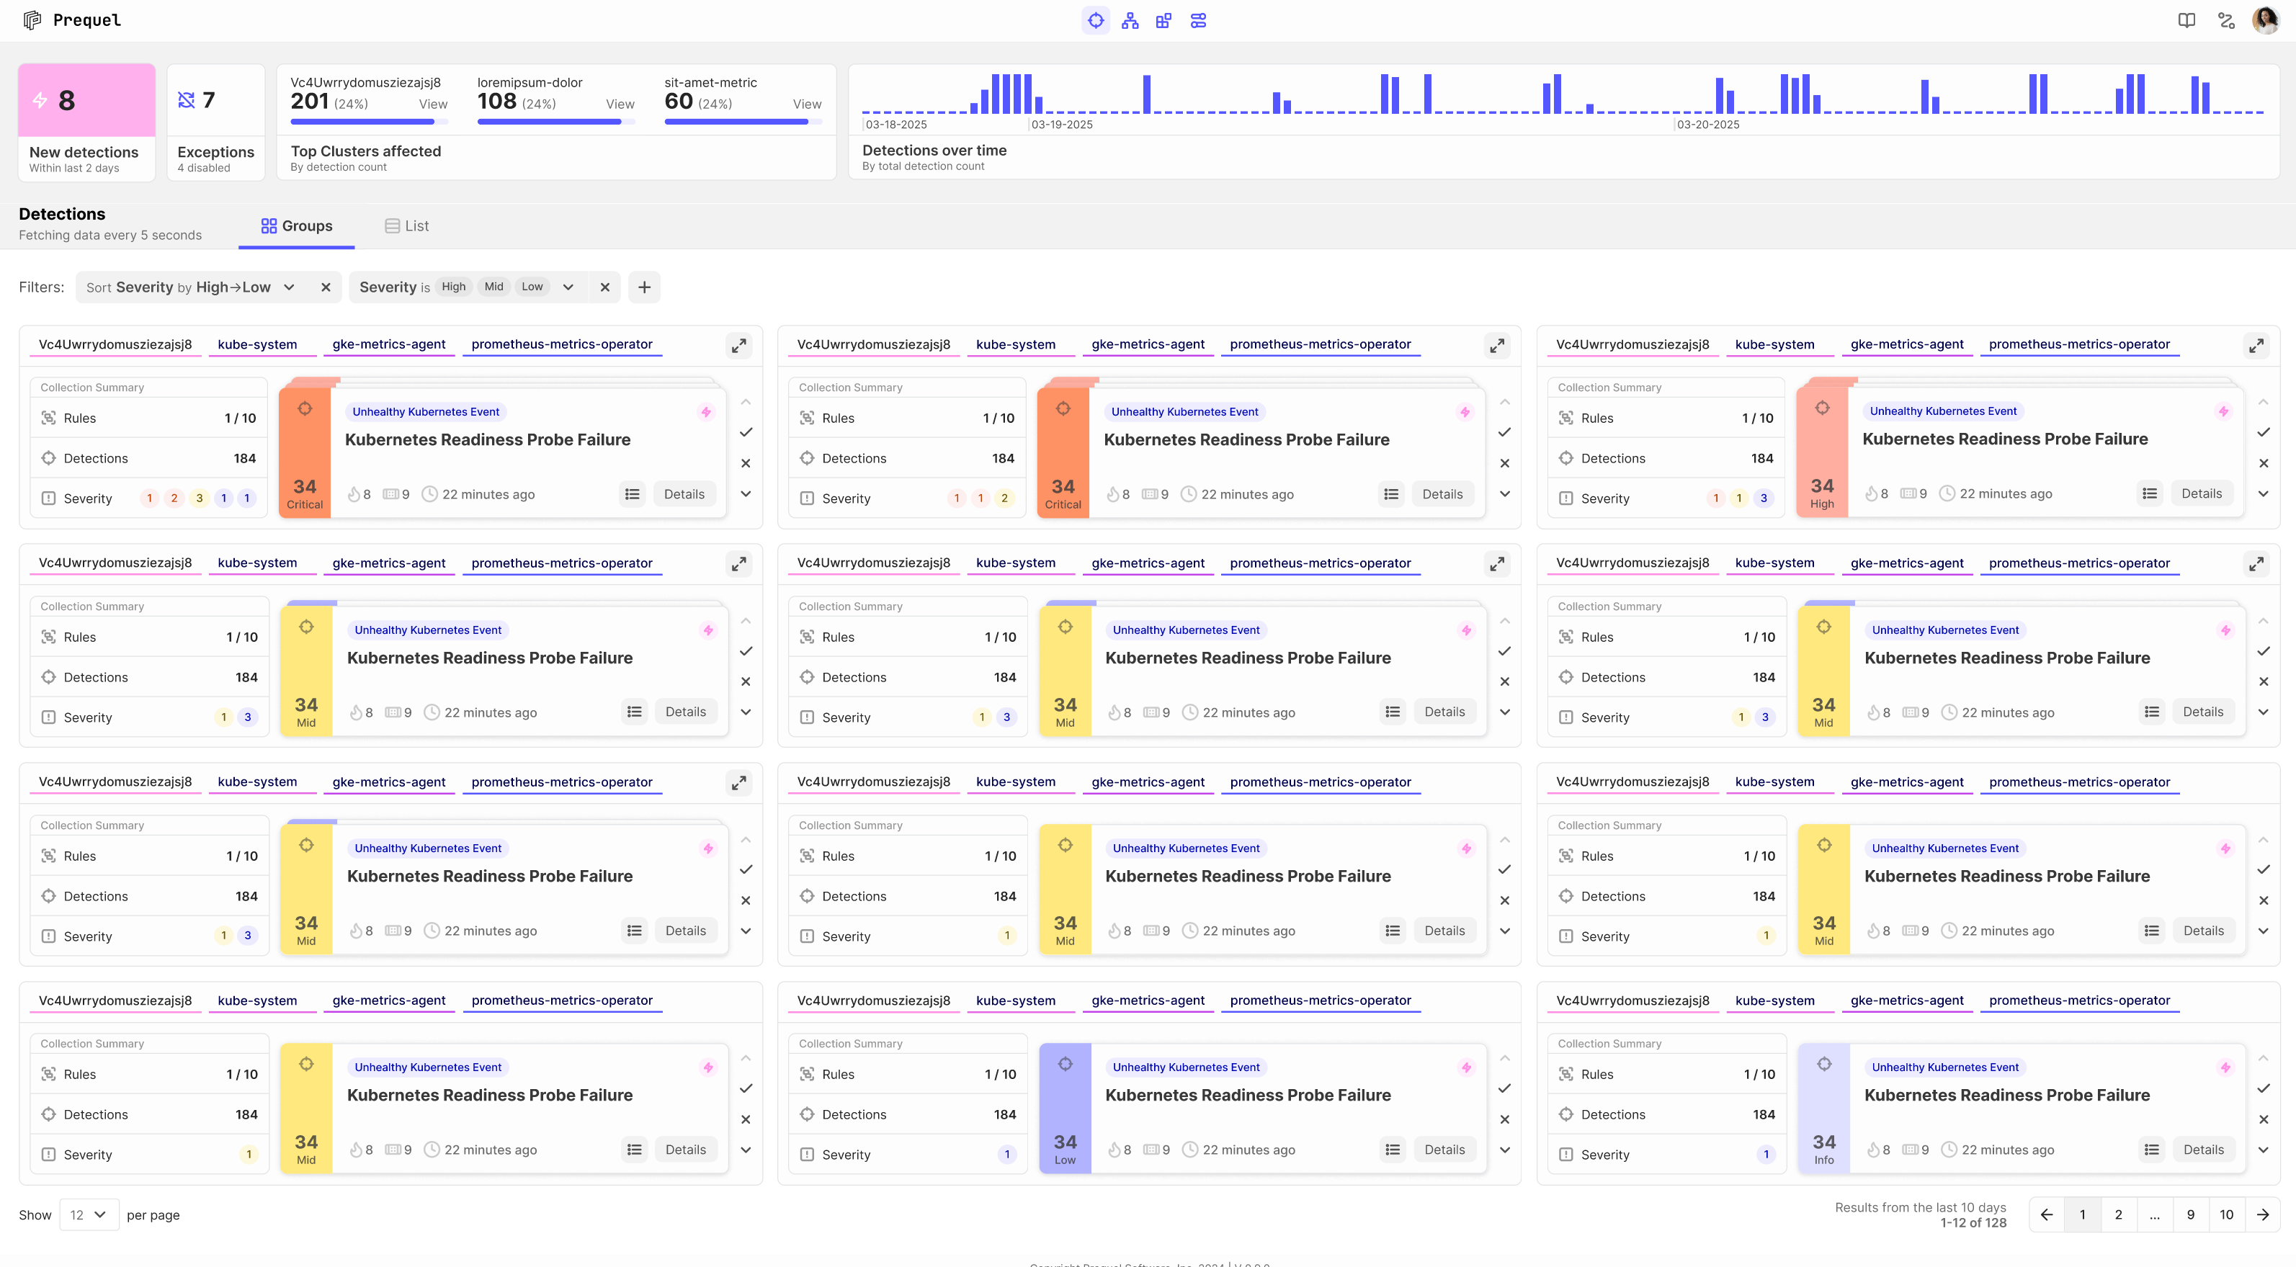
Task: Click list icon beside Details in first card
Action: (x=632, y=493)
